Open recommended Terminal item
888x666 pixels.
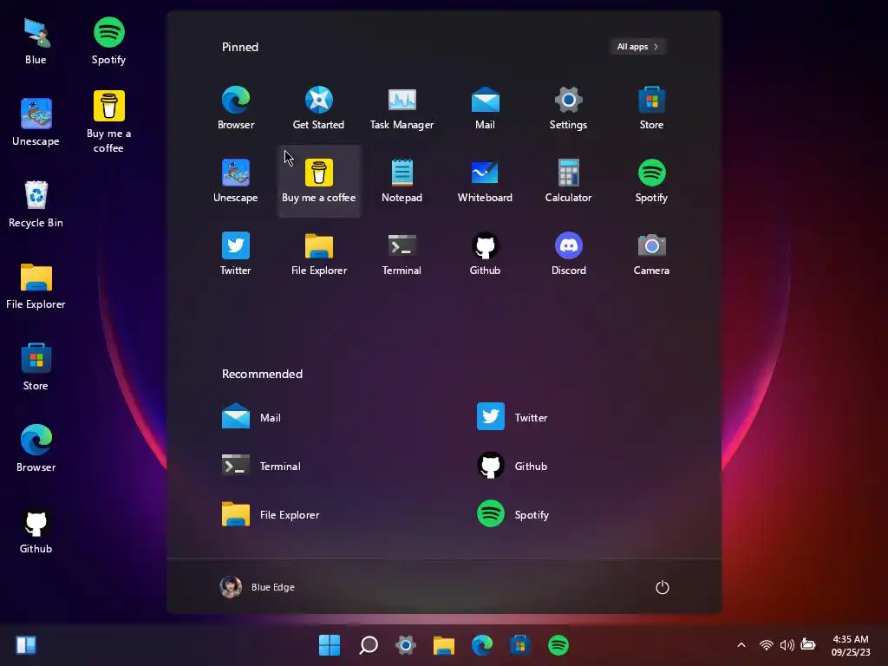262,466
